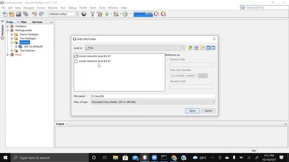Viewport: 289px width, 162px height.
Task: Close the Output tab
Action: (x=67, y=124)
